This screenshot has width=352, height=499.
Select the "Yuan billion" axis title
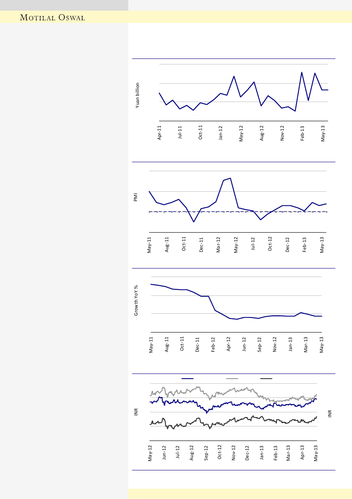coord(138,95)
